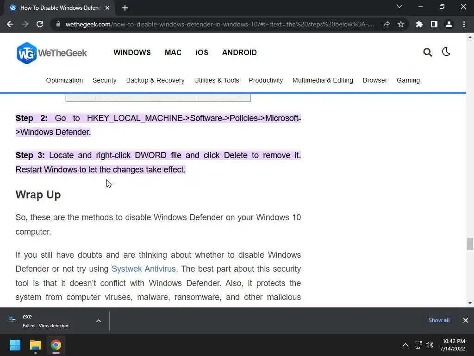Viewport: 474px width, 356px height.
Task: Open the volume speaker tray icon
Action: click(430, 345)
